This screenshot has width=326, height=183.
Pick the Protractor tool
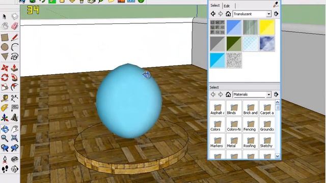pos(5,108)
